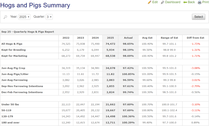Click the Print link text

click(206, 2)
